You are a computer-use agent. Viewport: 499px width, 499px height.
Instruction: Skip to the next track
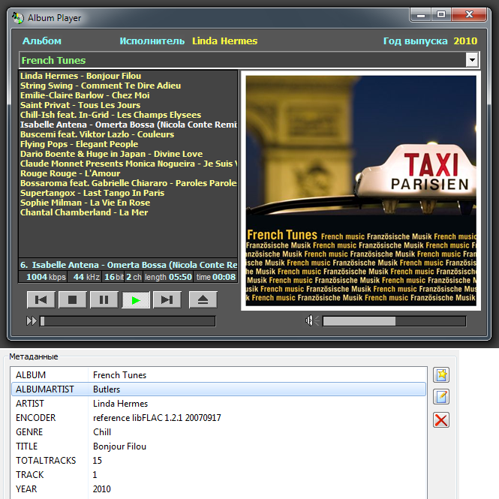167,300
